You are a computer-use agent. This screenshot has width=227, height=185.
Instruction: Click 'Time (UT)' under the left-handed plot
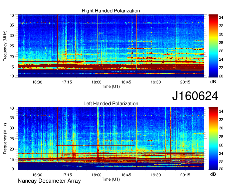click(x=111, y=179)
